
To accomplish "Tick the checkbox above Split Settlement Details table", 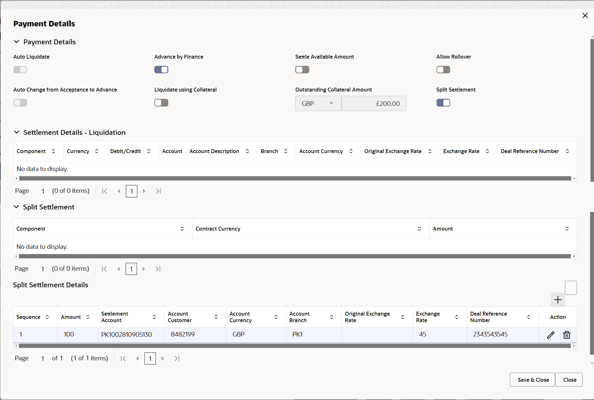I will click(x=571, y=288).
